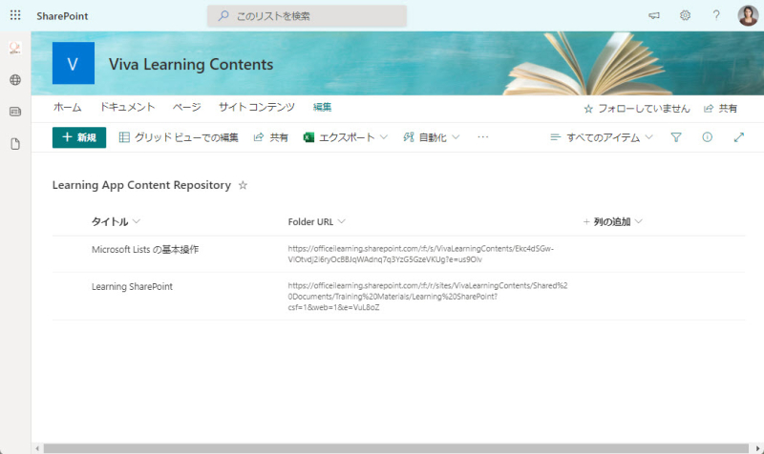Click the SharePoint brand link

(62, 16)
